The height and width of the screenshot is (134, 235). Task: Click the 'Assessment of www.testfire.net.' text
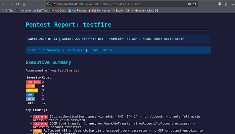click(x=53, y=71)
